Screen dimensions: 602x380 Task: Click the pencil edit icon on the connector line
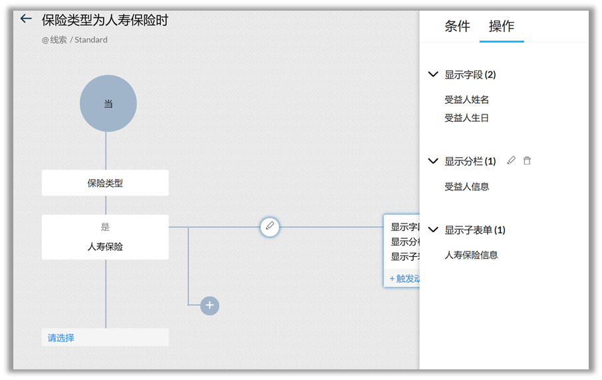pyautogui.click(x=269, y=226)
